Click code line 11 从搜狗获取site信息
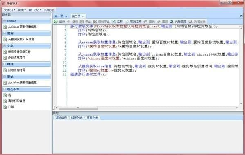This screenshot has height=155, width=245. tap(158, 66)
